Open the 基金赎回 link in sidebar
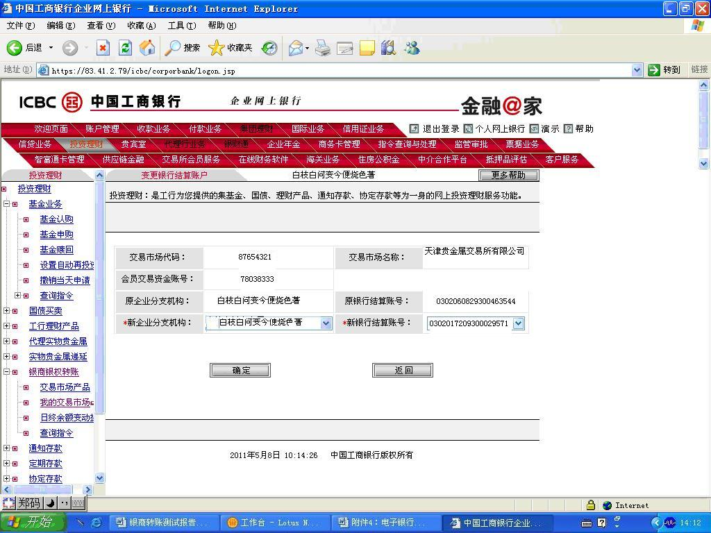Image resolution: width=711 pixels, height=533 pixels. coord(57,250)
